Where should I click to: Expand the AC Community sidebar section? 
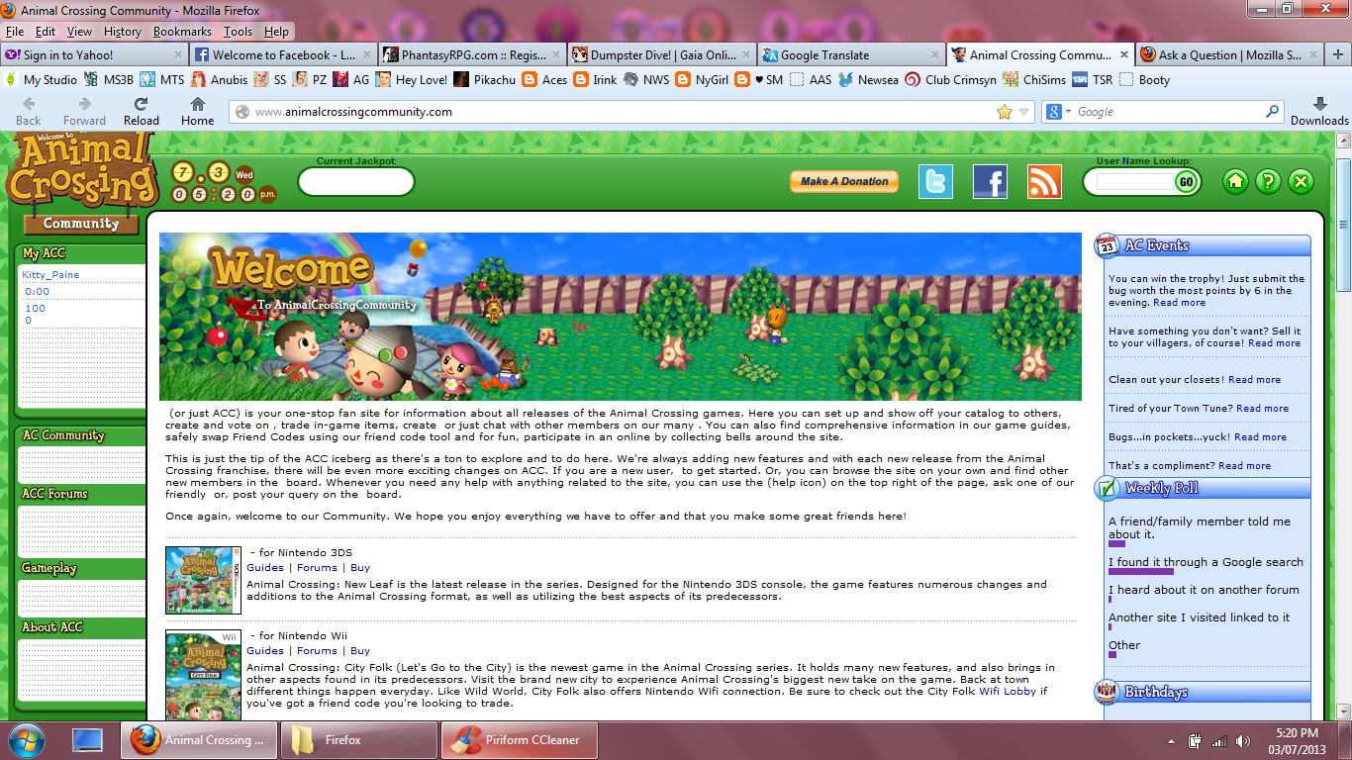(x=63, y=435)
